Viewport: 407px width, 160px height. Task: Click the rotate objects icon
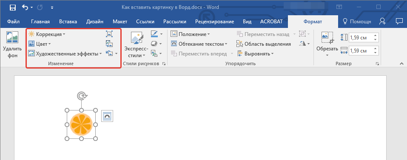(x=302, y=44)
